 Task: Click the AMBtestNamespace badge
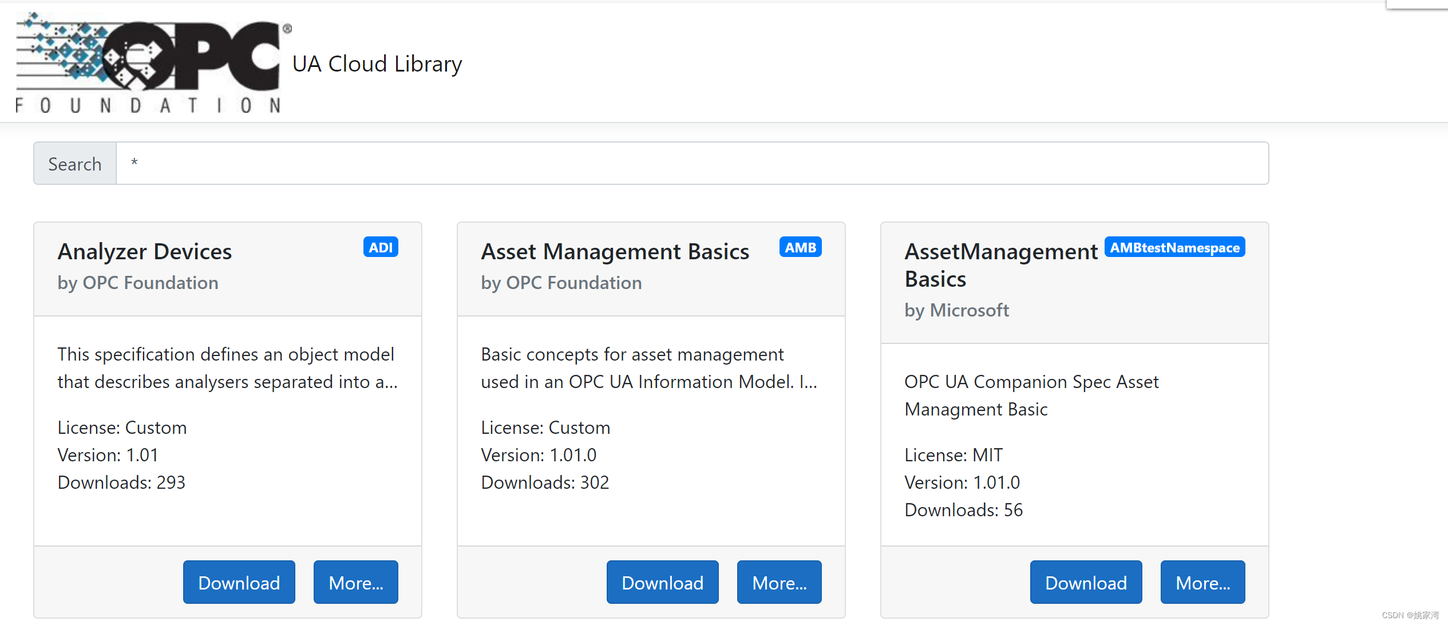[x=1174, y=247]
